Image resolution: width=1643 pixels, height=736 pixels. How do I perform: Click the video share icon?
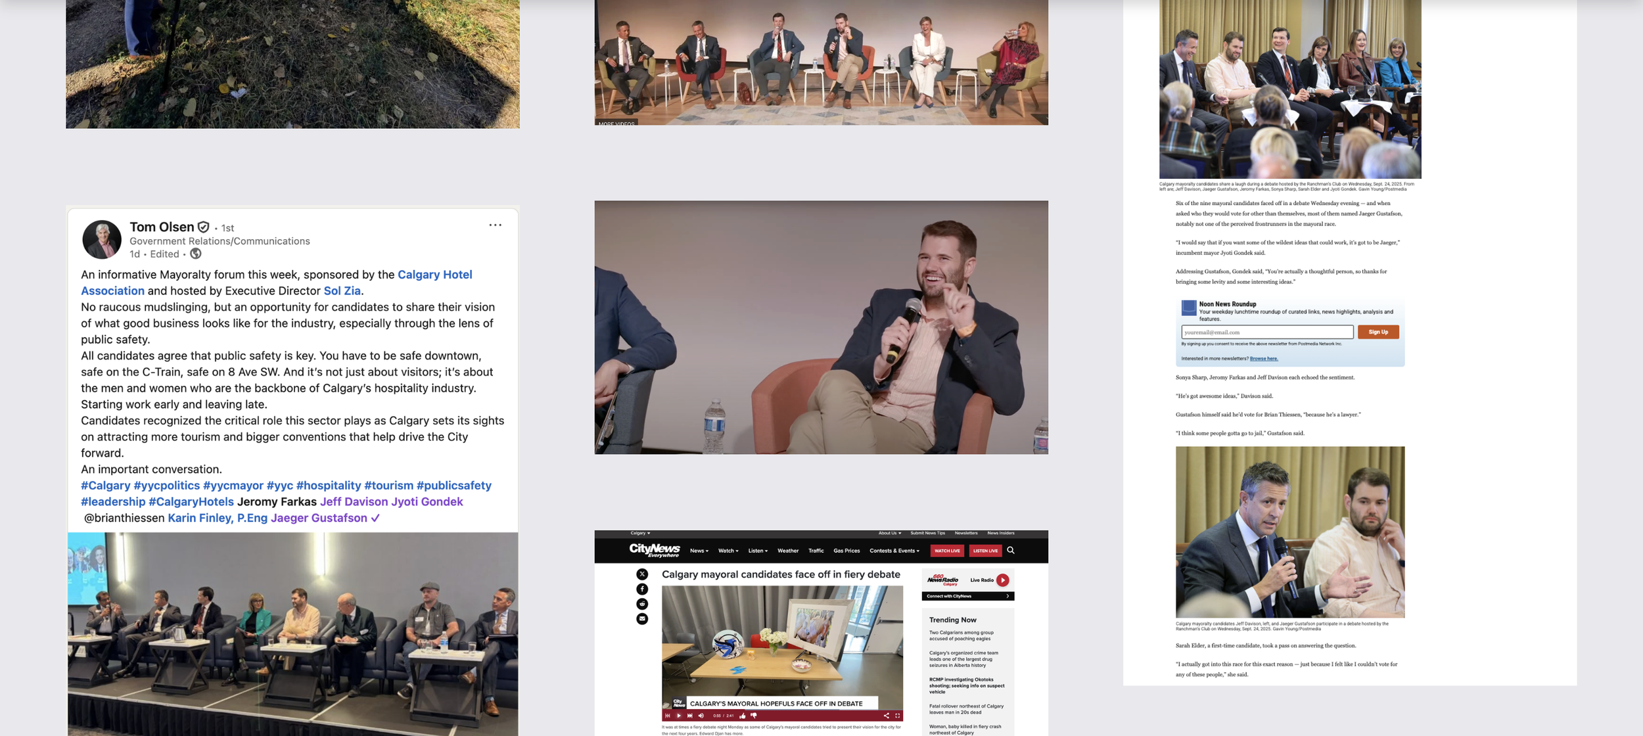click(886, 716)
